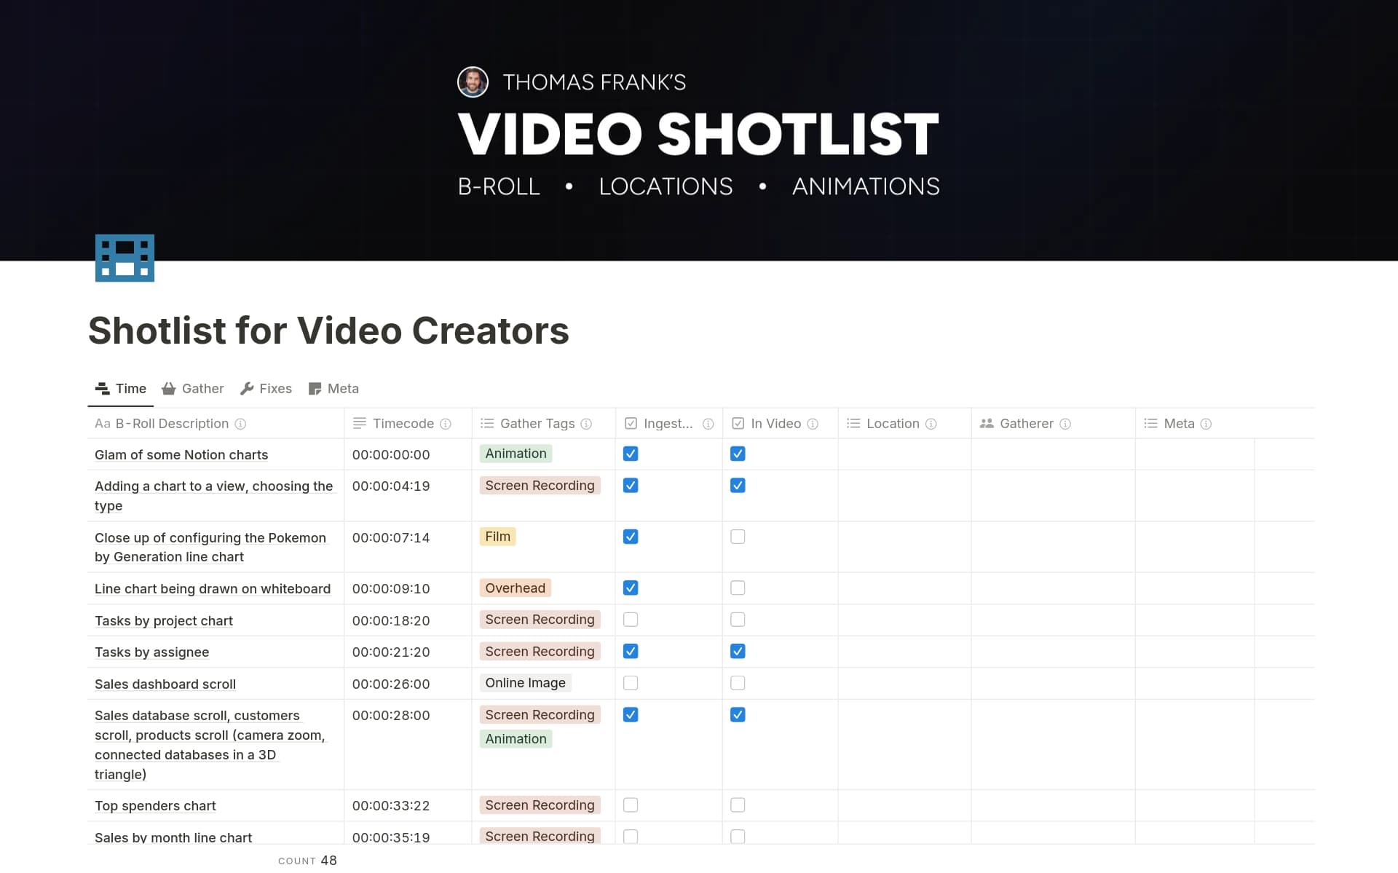Open the Gather Tags column header menu

(537, 423)
